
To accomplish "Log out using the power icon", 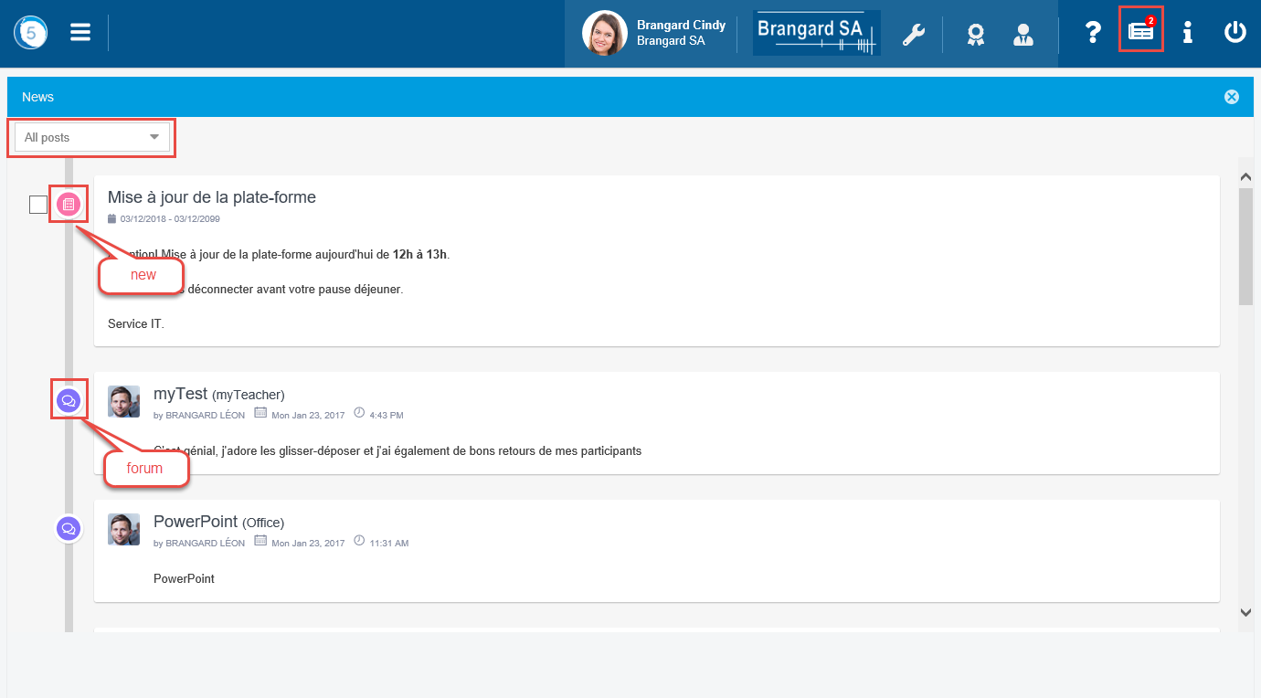I will coord(1235,33).
